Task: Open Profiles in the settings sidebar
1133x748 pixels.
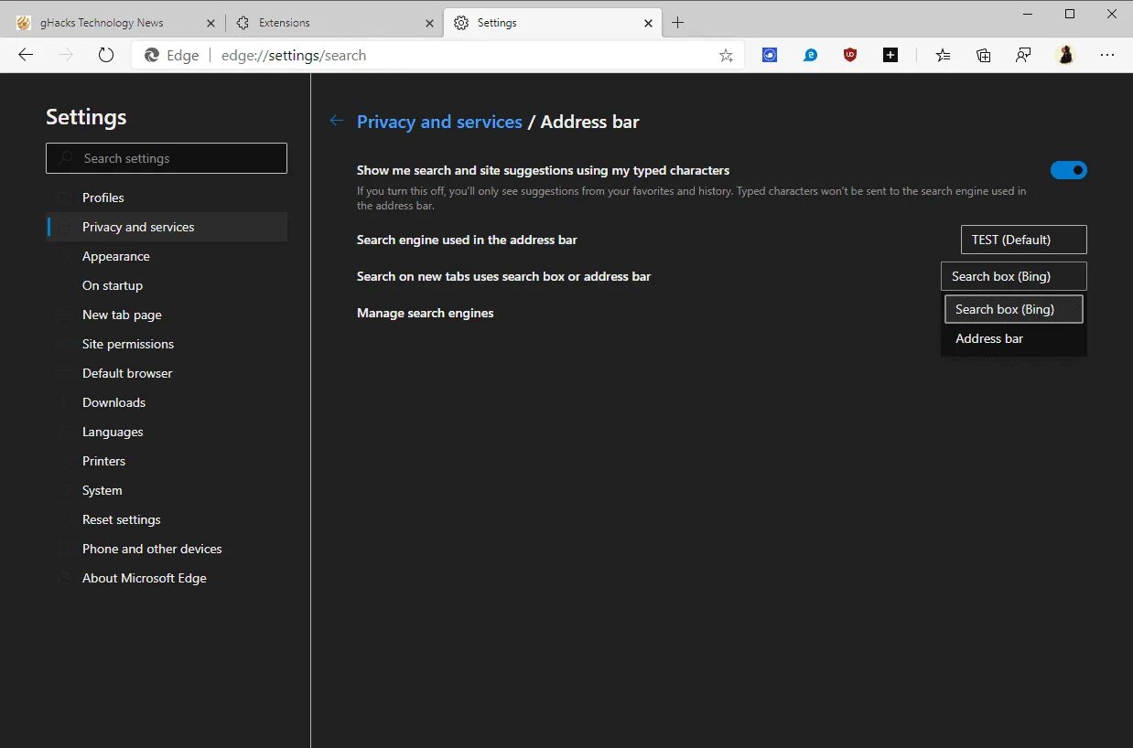Action: 167,198
